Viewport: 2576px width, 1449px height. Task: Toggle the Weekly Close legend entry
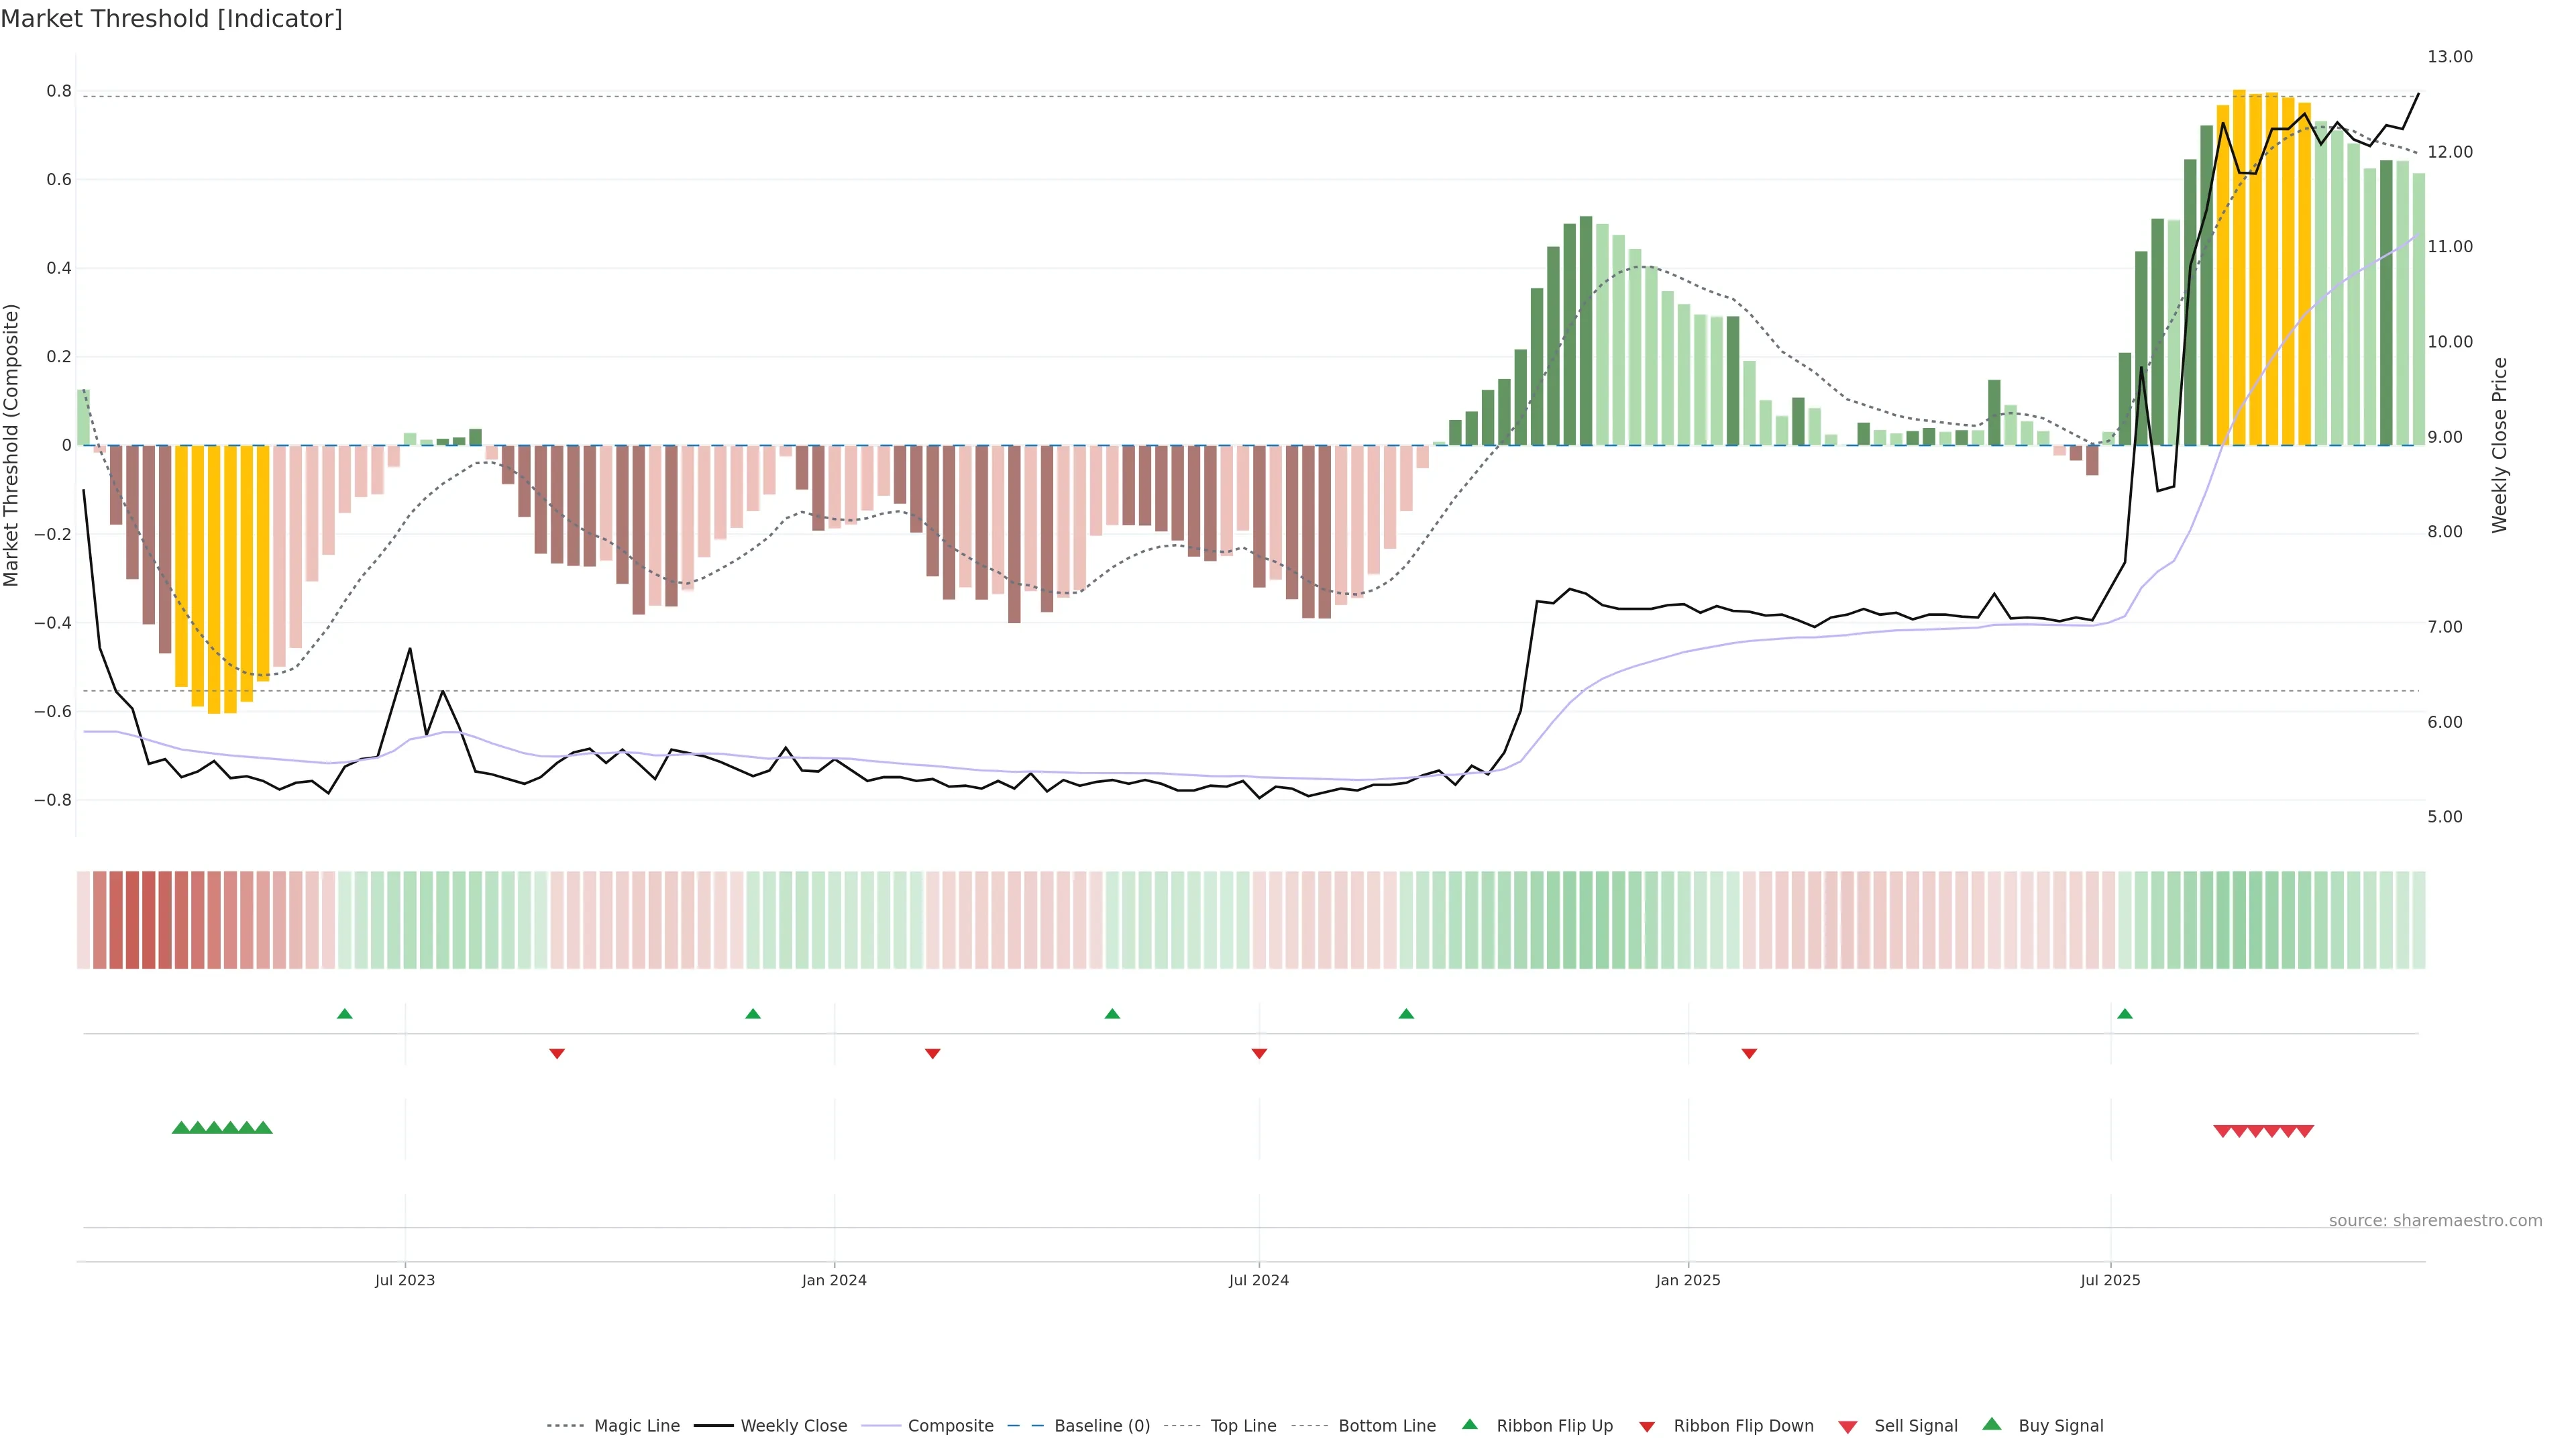(x=793, y=1426)
